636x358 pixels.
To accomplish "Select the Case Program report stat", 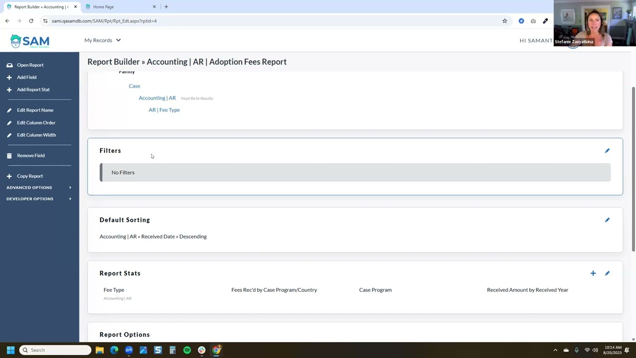I will tap(375, 290).
